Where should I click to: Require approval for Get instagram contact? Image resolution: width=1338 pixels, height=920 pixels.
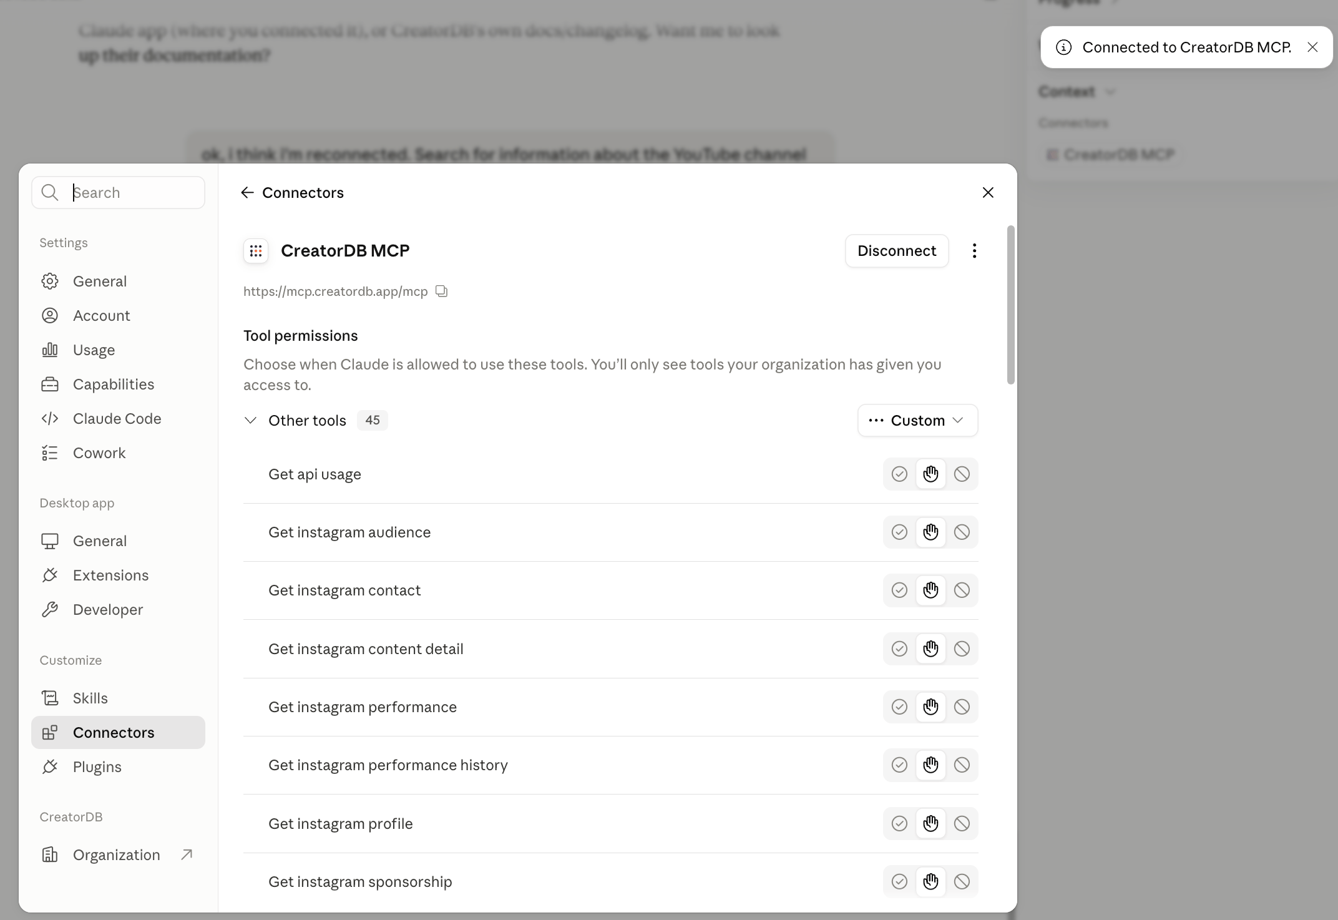(x=930, y=590)
